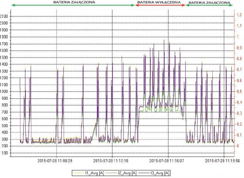This screenshot has width=244, height=178.
Task: Click the red BATERIA WYŁĄCZONA label
Action: click(159, 2)
